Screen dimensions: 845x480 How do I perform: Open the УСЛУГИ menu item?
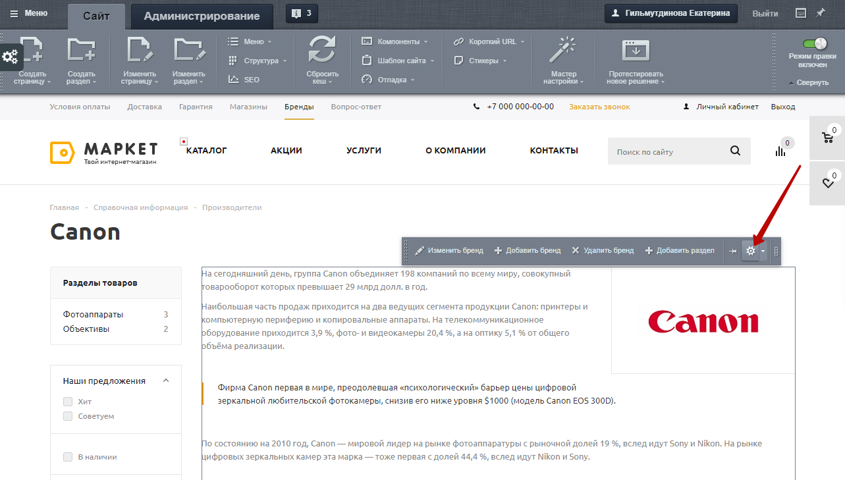coord(364,151)
